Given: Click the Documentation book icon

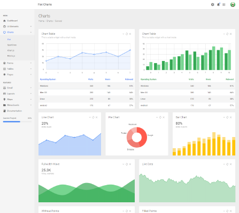Looking at the screenshot, I should click(4, 111).
